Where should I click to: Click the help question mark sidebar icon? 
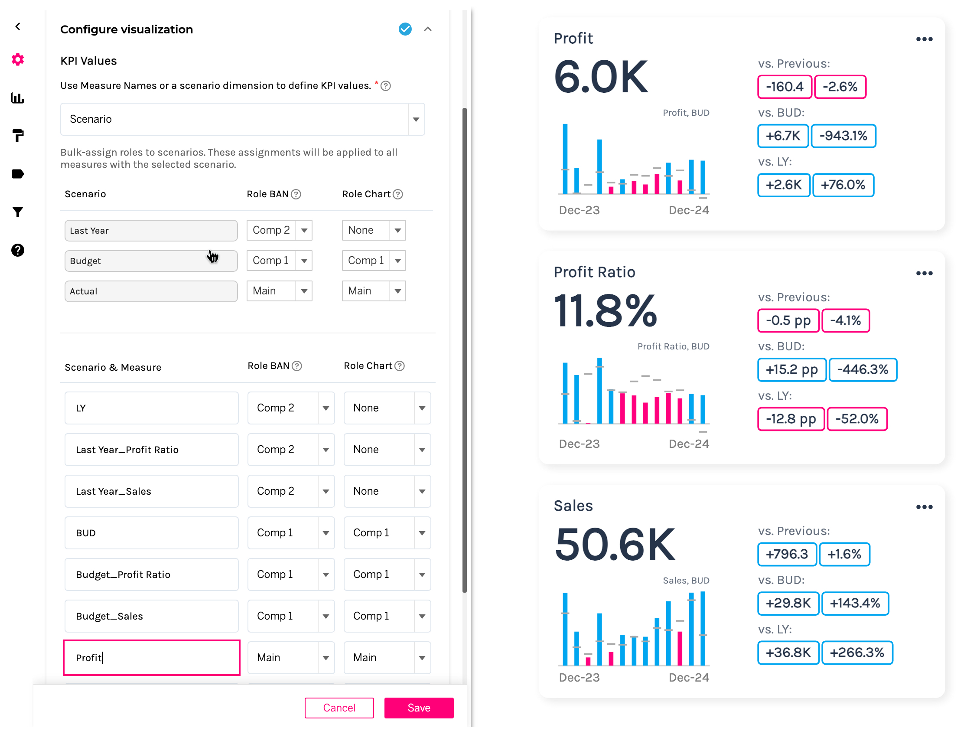point(18,250)
